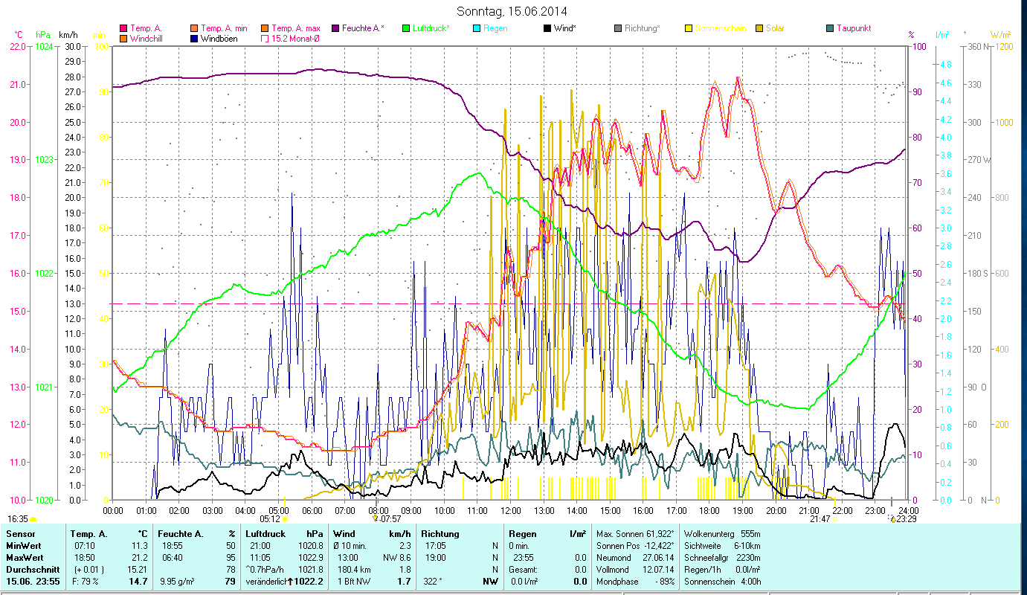Click the dark blue Windböen legend swatch
The width and height of the screenshot is (1027, 595).
pos(195,38)
